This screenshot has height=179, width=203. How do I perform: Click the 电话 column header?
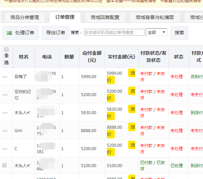[x=47, y=57]
